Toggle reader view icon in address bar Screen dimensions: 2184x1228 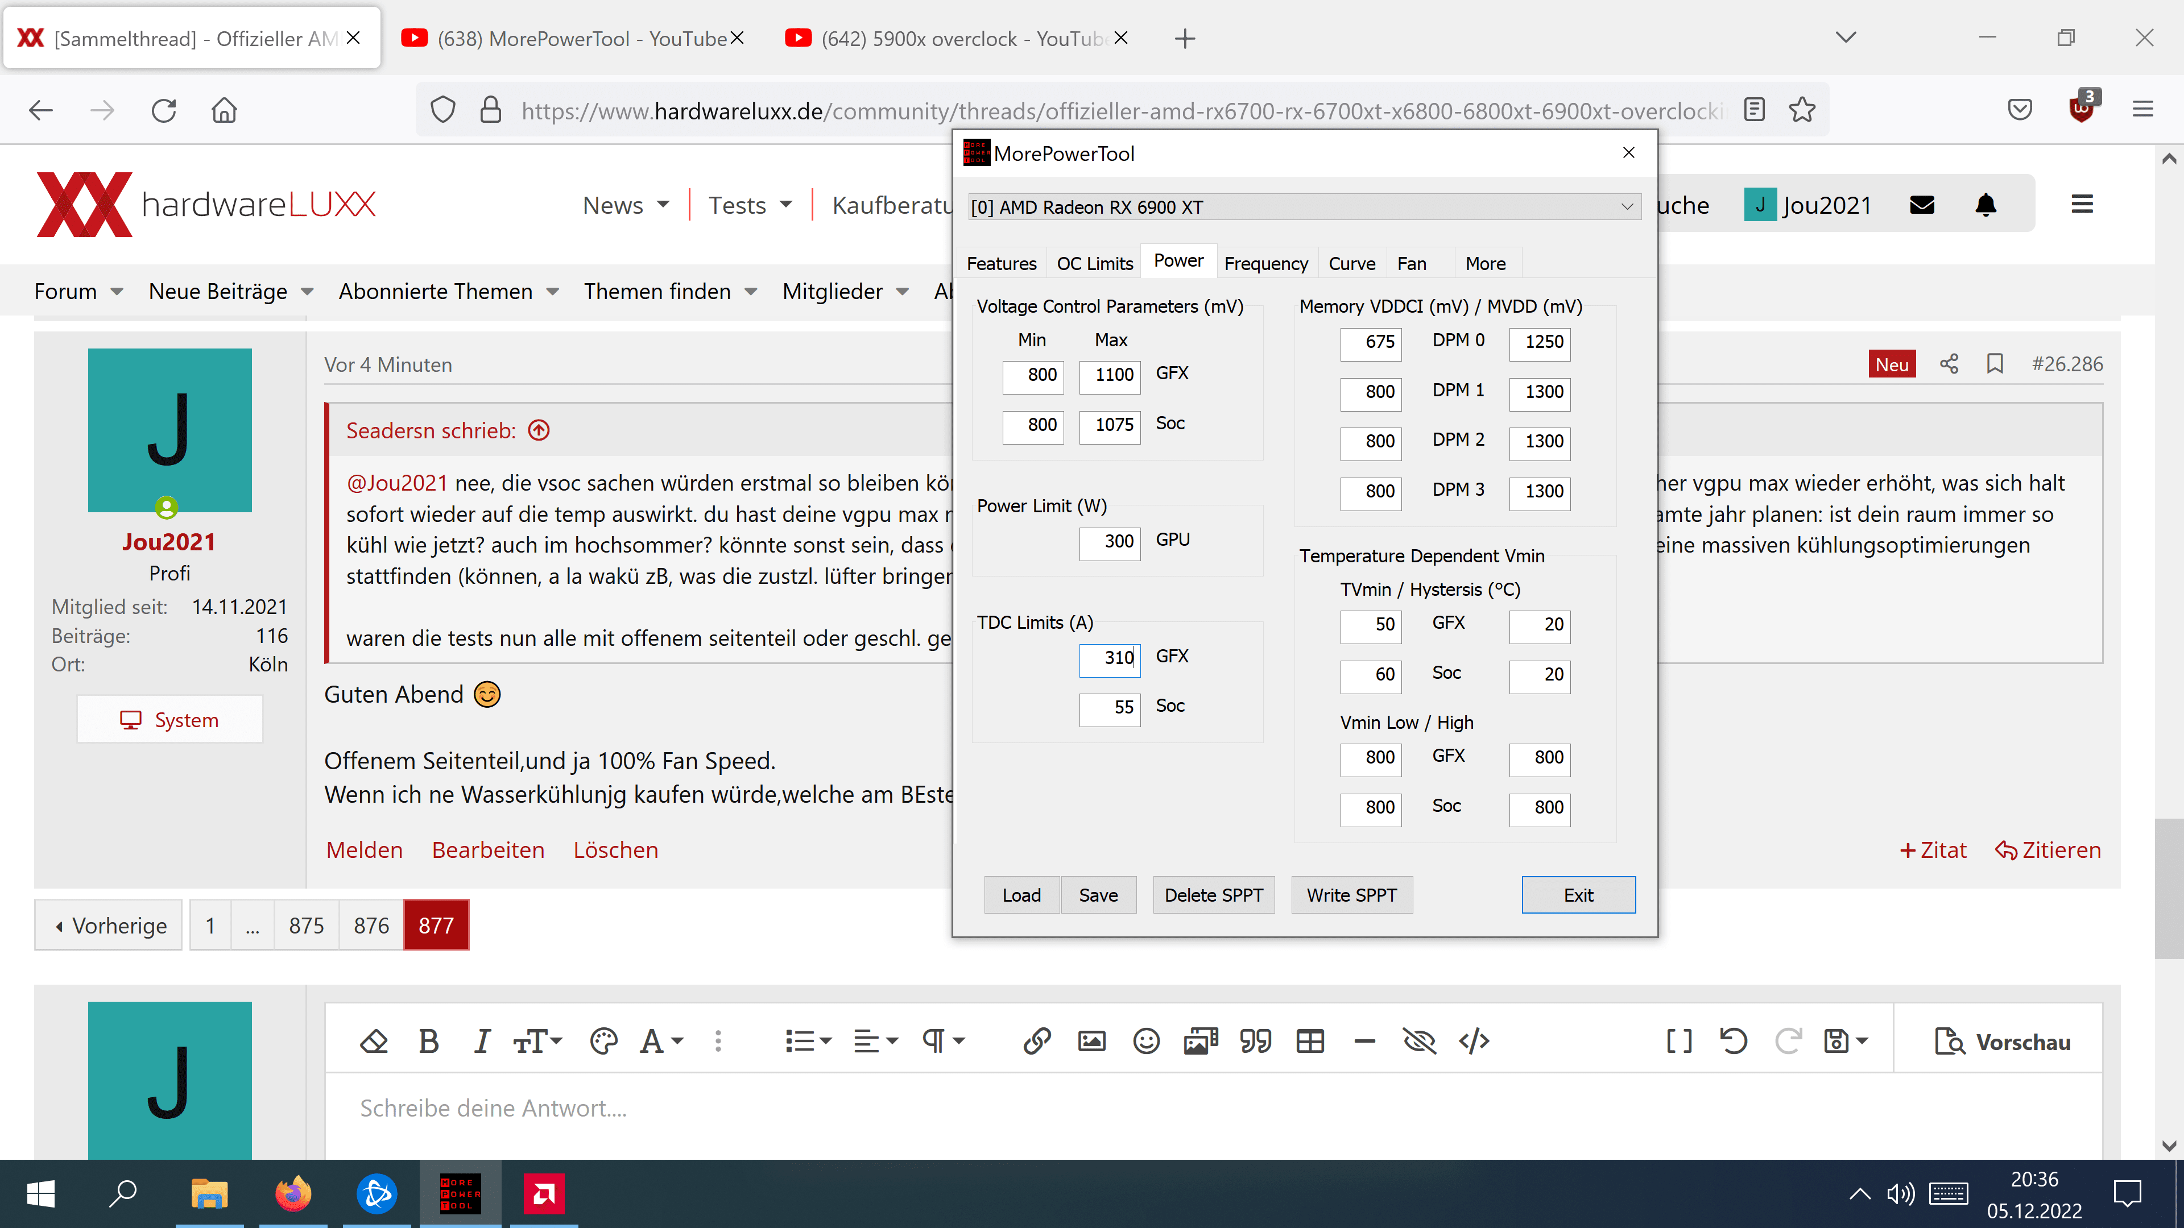coord(1754,110)
